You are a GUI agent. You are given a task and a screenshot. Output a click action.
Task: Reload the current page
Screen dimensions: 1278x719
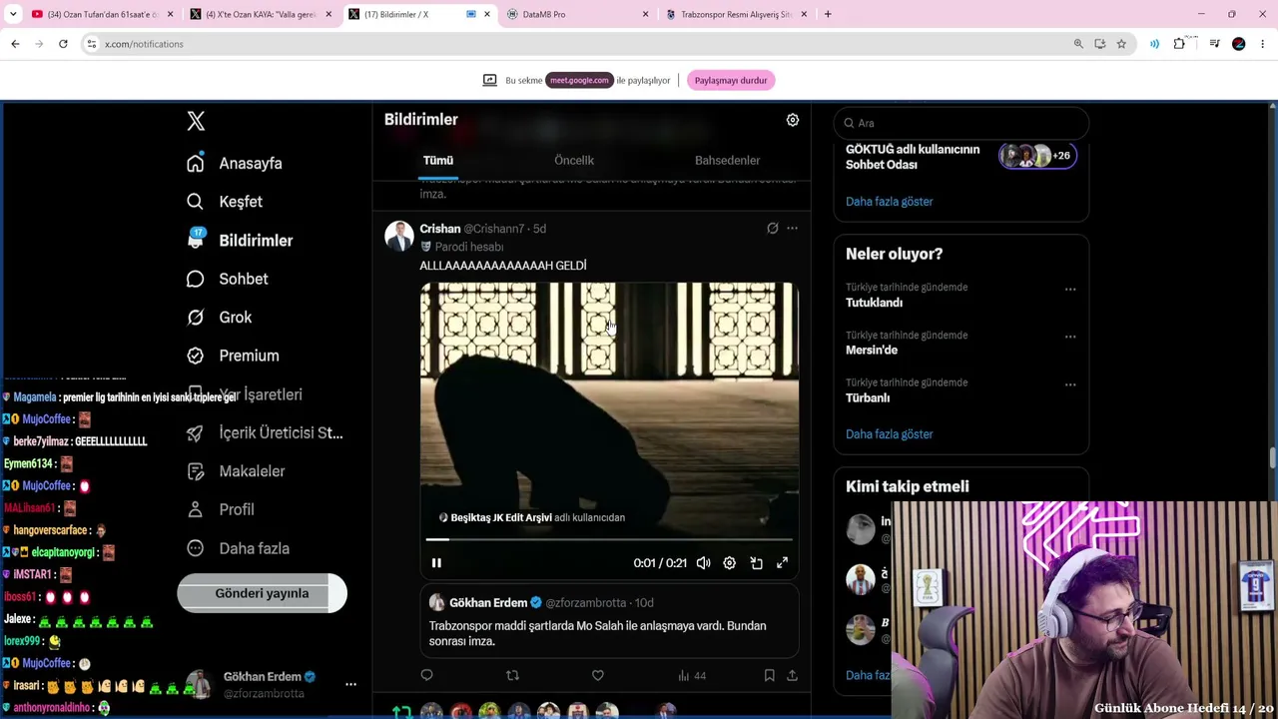[x=63, y=44]
